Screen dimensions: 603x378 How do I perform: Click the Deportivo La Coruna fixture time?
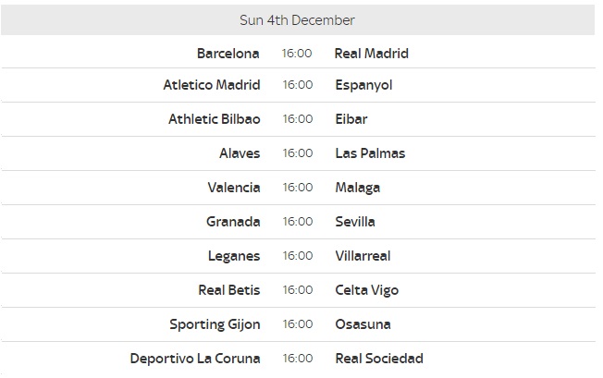coord(298,359)
